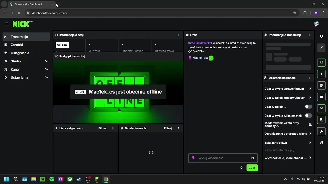The width and height of the screenshot is (328, 184).
Task: Open a new browser tab
Action: click(60, 4)
